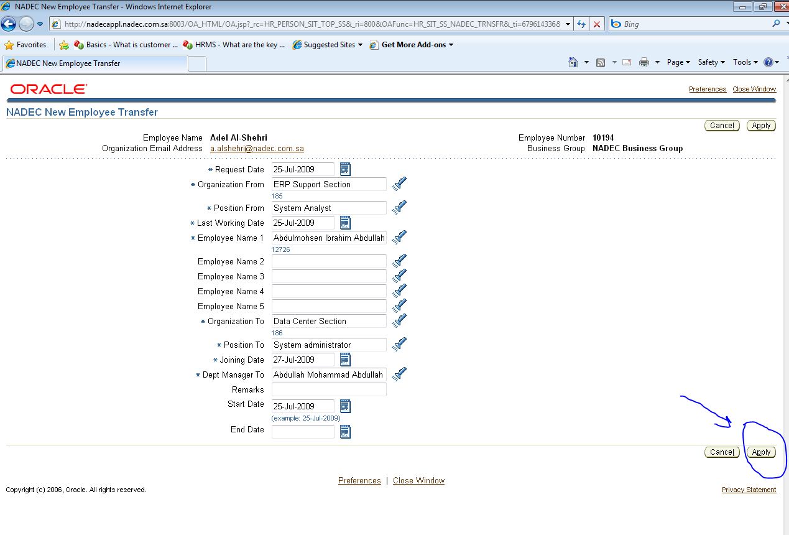Click the Request Date input field

(x=303, y=169)
